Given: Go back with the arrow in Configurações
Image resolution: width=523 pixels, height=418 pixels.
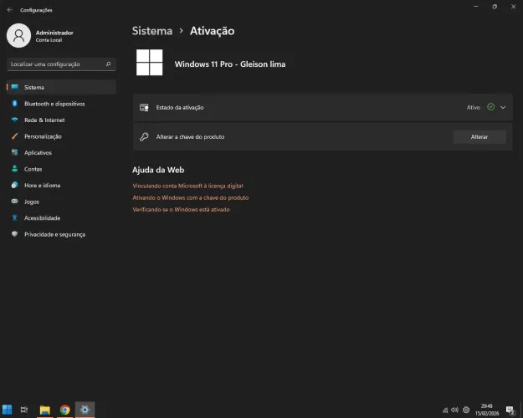Looking at the screenshot, I should coord(10,10).
